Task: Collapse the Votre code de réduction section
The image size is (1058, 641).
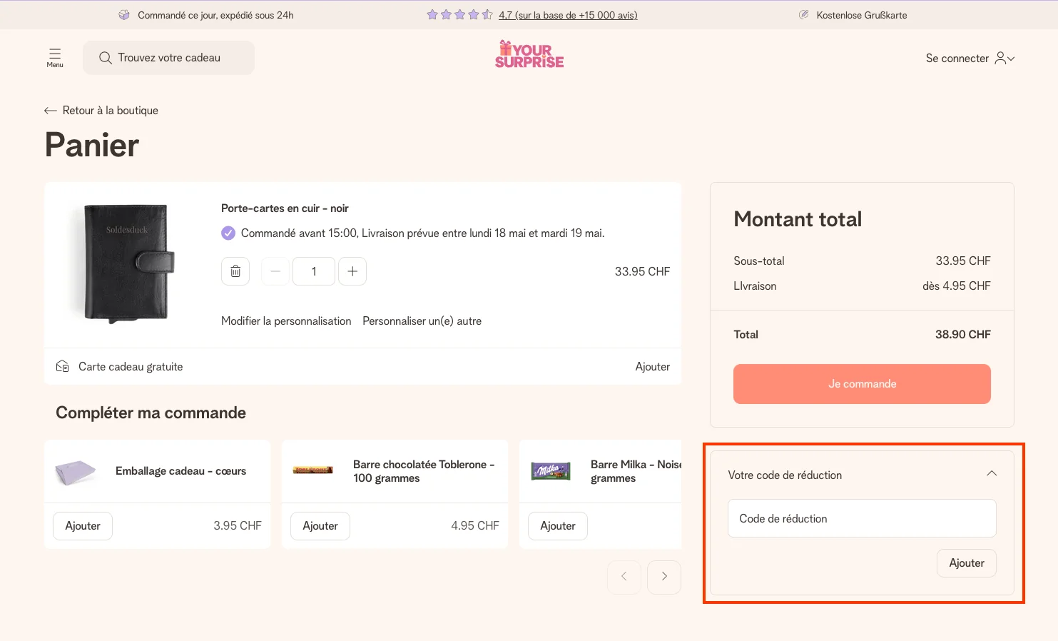Action: coord(992,474)
